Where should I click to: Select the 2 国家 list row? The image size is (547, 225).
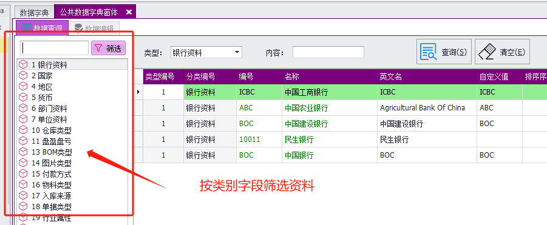point(72,75)
